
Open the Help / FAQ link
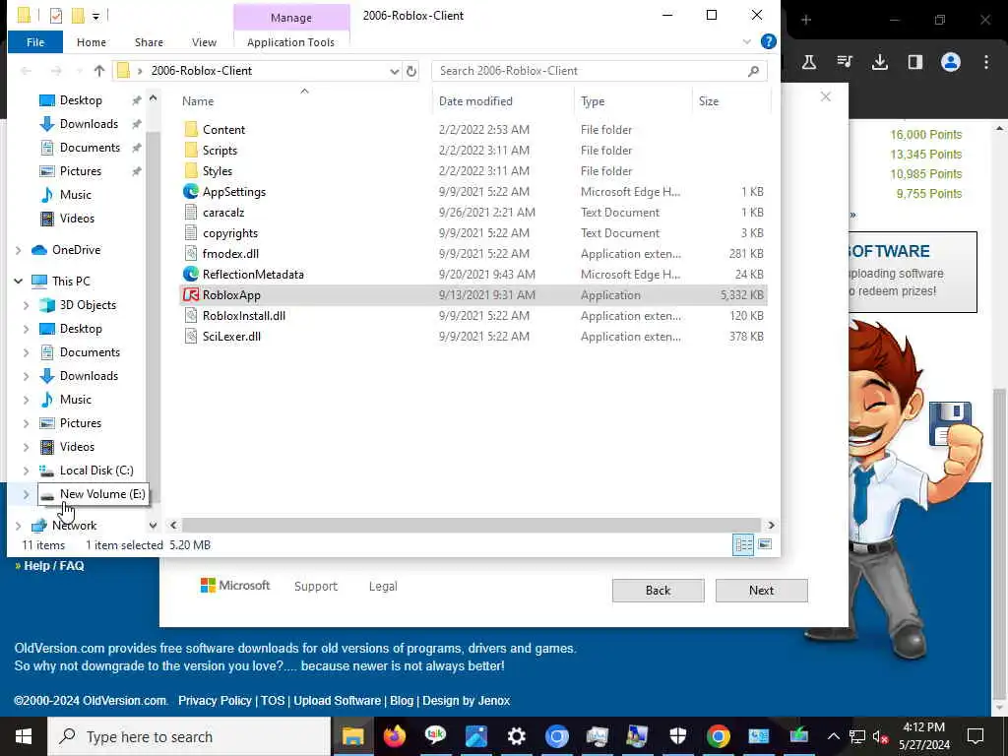tap(54, 566)
